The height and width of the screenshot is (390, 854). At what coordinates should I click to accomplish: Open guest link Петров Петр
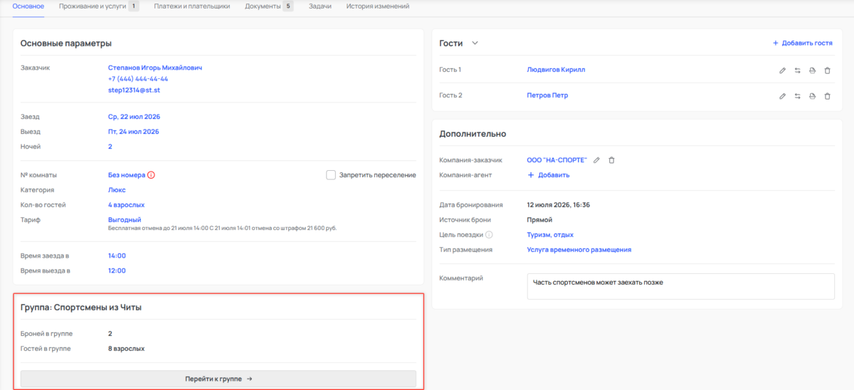point(547,95)
